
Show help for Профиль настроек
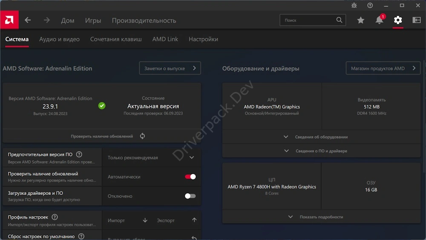(x=55, y=217)
